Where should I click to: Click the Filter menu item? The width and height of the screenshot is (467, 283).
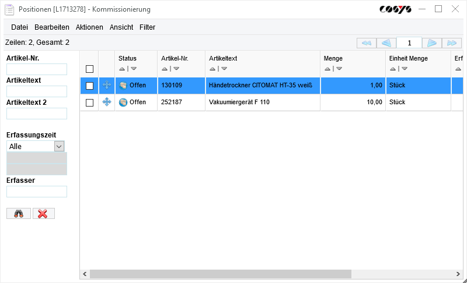pos(147,27)
